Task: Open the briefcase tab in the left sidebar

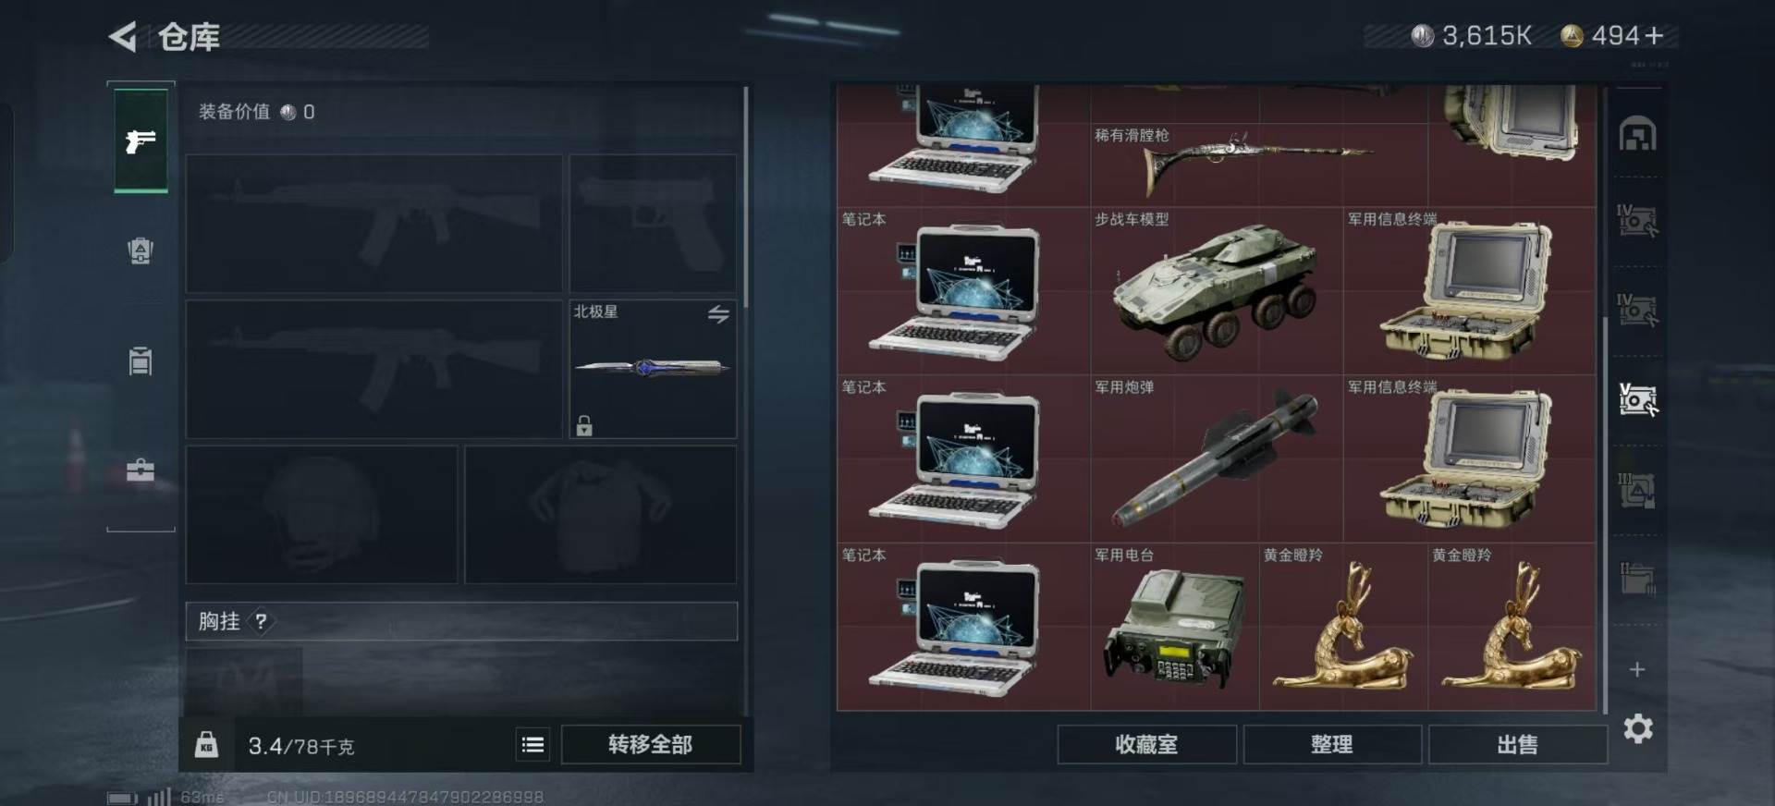Action: (x=141, y=470)
